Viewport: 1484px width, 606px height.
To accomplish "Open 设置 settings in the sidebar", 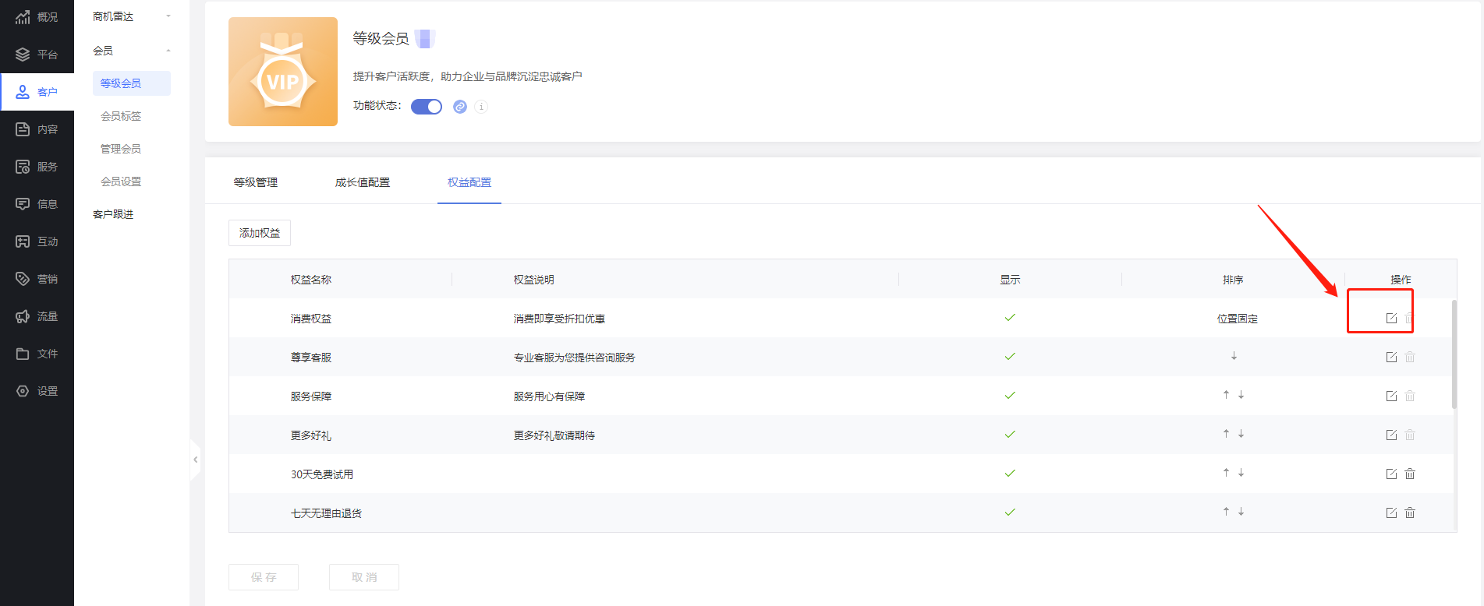I will (37, 391).
